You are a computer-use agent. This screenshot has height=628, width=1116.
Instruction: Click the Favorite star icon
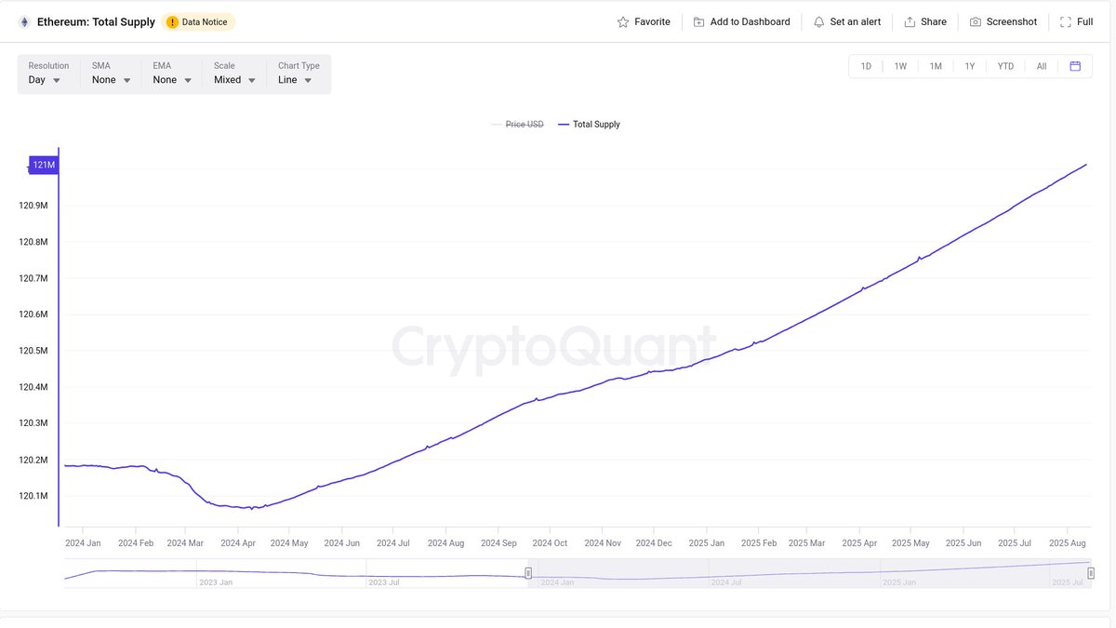[623, 21]
